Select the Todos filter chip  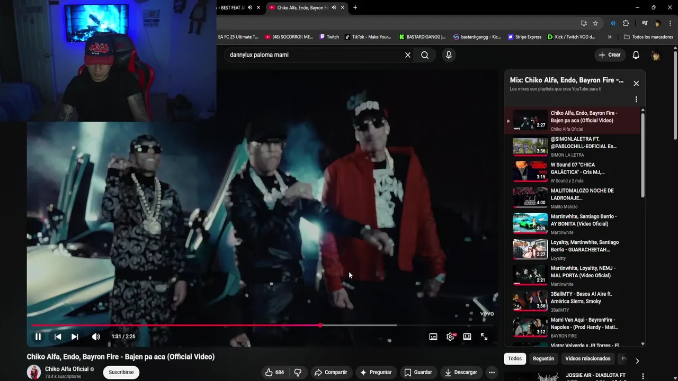[515, 359]
